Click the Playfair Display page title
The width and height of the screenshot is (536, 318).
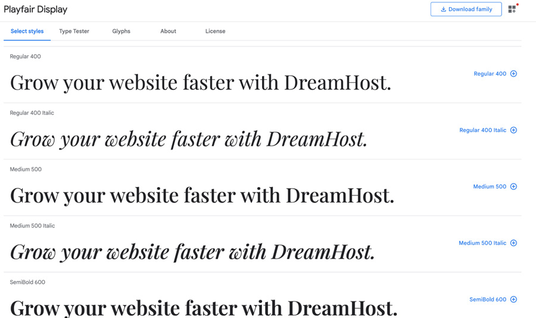pyautogui.click(x=36, y=10)
